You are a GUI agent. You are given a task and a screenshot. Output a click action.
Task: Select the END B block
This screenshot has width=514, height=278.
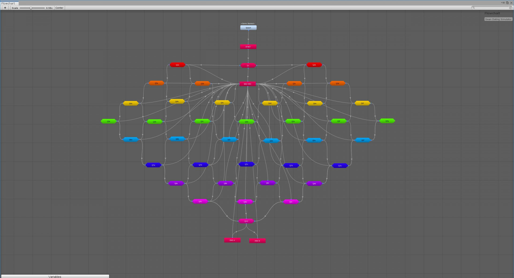click(258, 241)
